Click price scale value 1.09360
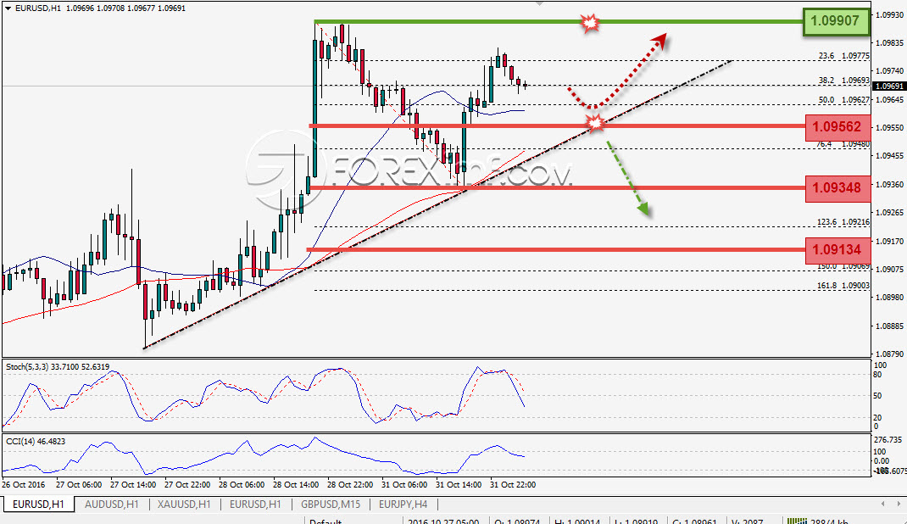Viewport: 907px width, 524px height. (890, 185)
